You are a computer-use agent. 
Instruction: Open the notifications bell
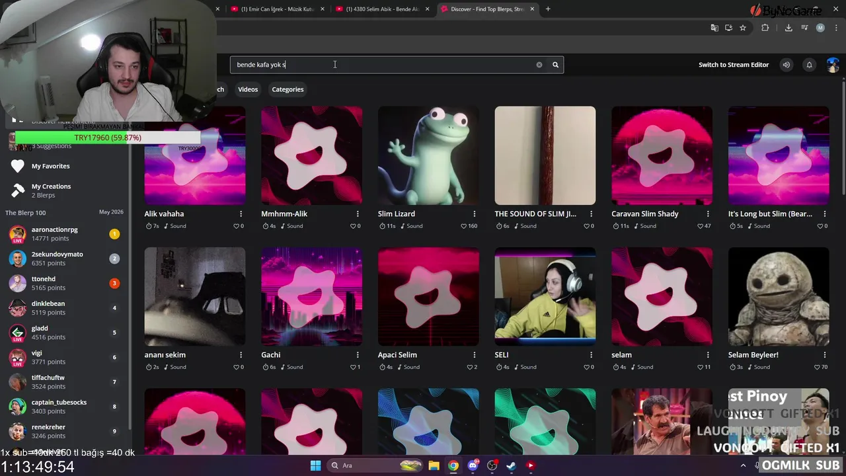click(x=809, y=65)
